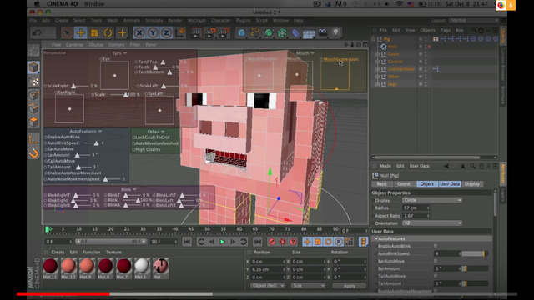The image size is (534, 300).
Task: Click the Firefox icon in the menu bar
Action: coord(501,5)
